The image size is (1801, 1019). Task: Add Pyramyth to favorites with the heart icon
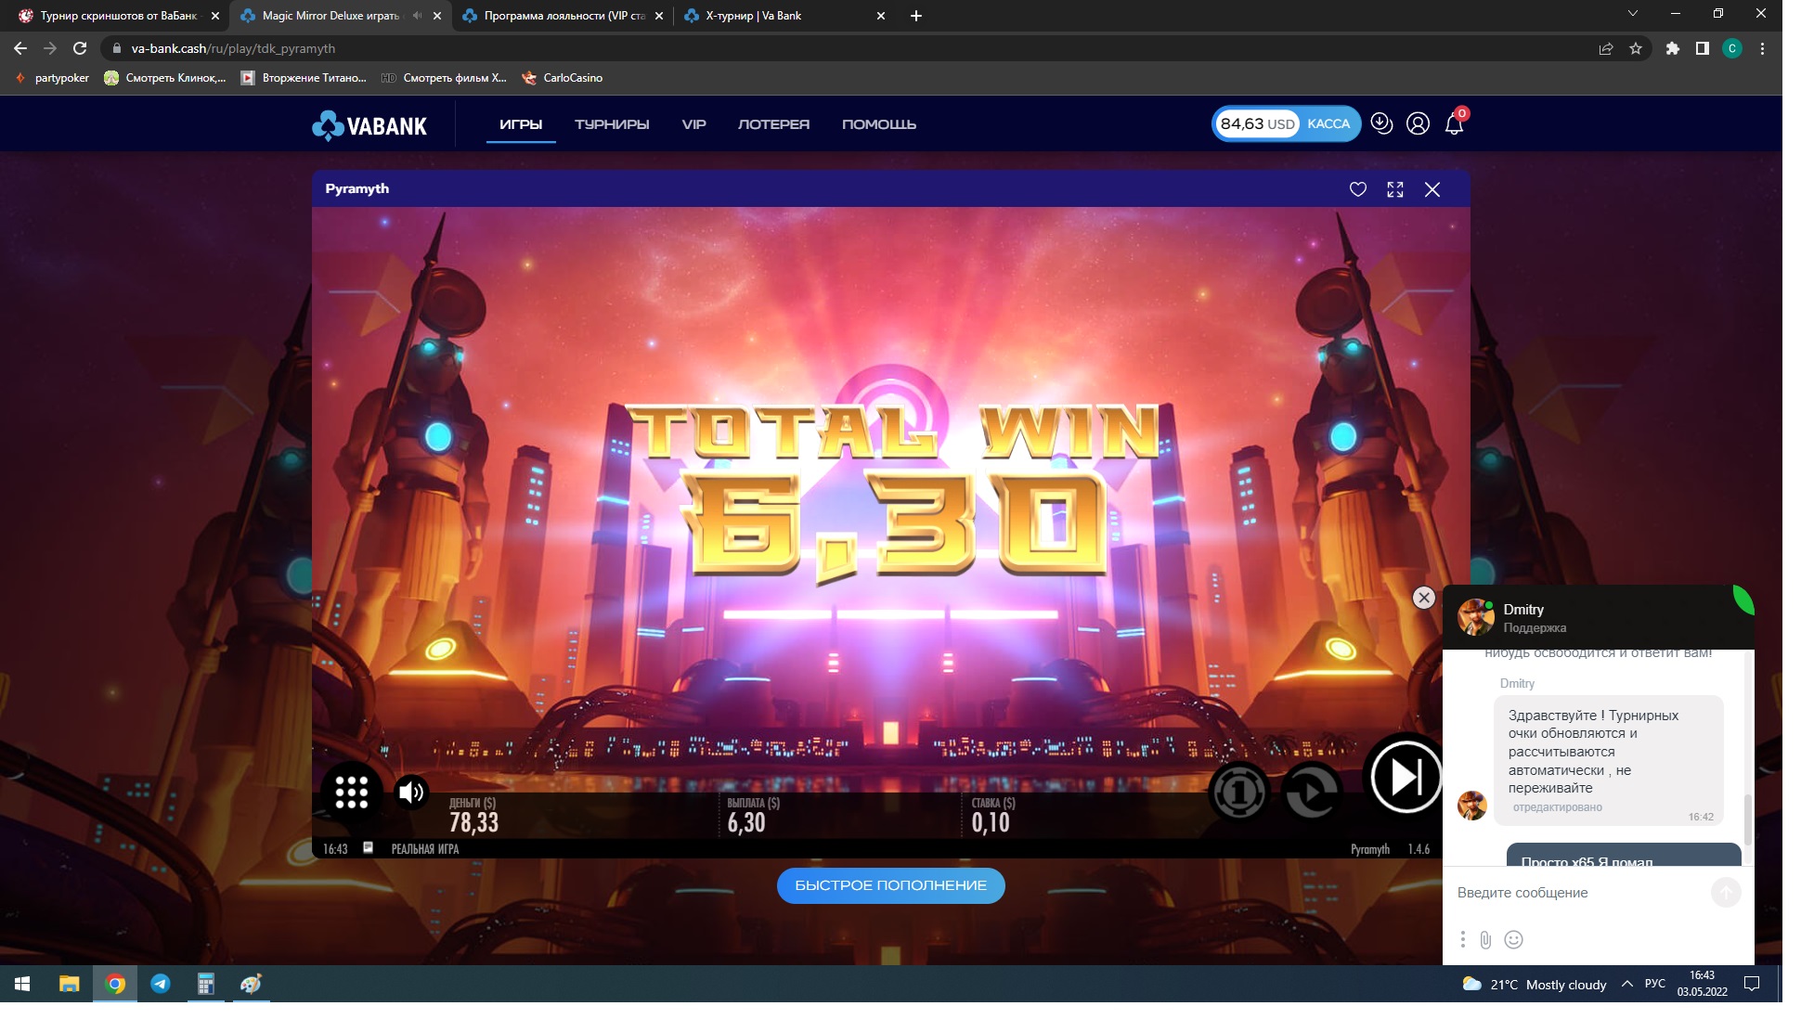(1357, 189)
